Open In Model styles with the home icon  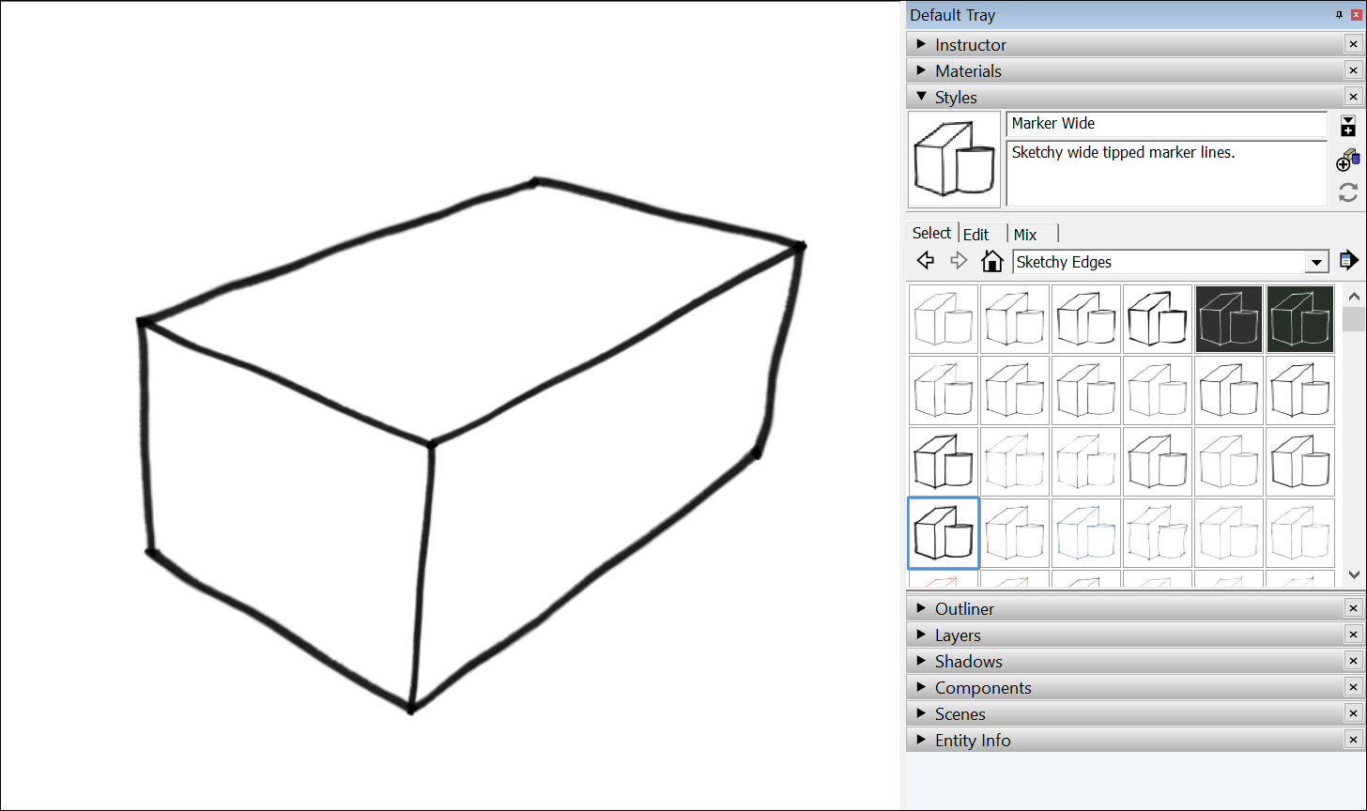tap(992, 260)
